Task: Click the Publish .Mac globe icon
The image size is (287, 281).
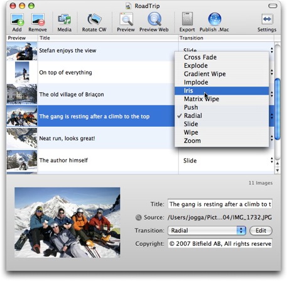Action: tap(215, 19)
